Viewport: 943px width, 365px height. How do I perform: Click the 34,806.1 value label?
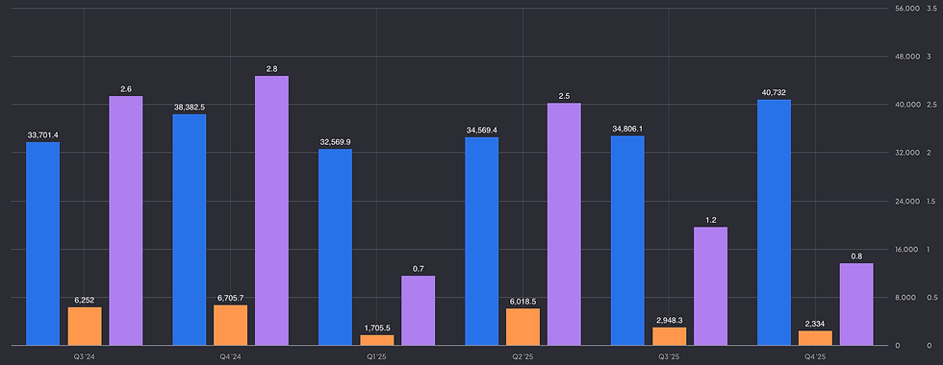tap(627, 129)
